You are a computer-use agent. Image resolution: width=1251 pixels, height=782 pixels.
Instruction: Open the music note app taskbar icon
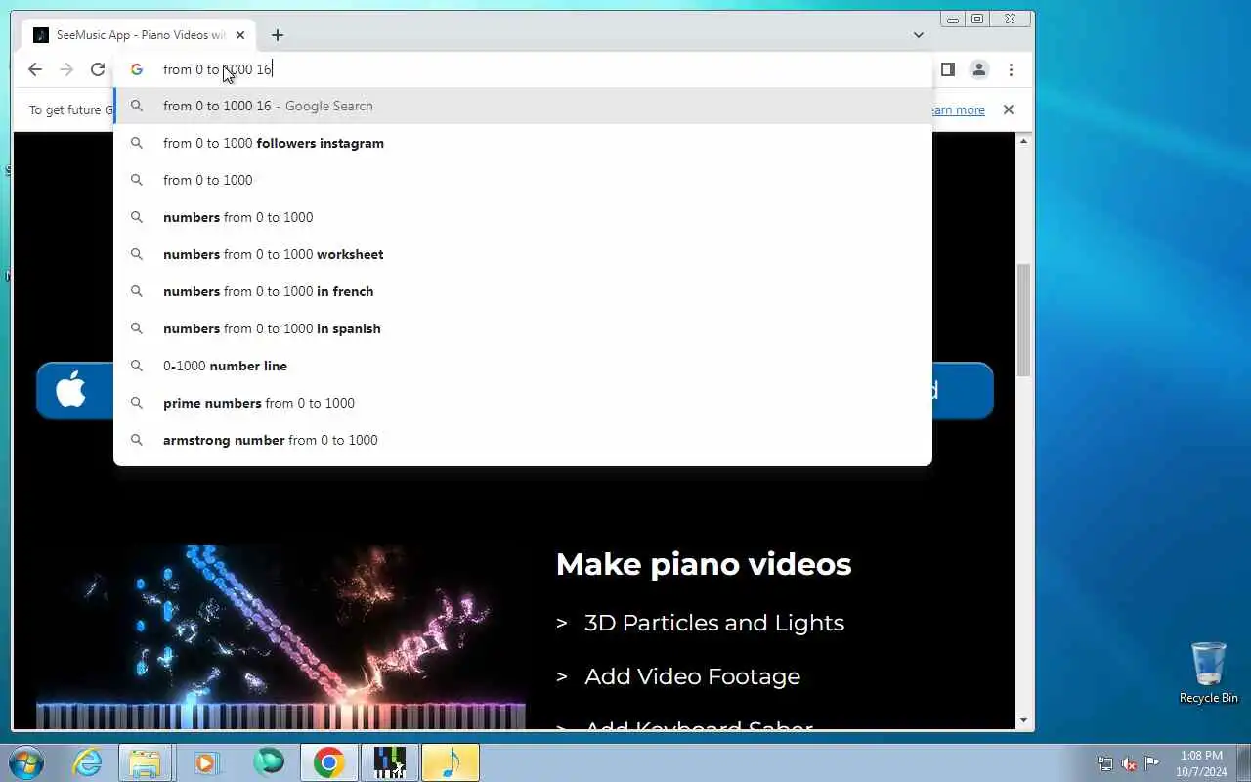pyautogui.click(x=451, y=762)
